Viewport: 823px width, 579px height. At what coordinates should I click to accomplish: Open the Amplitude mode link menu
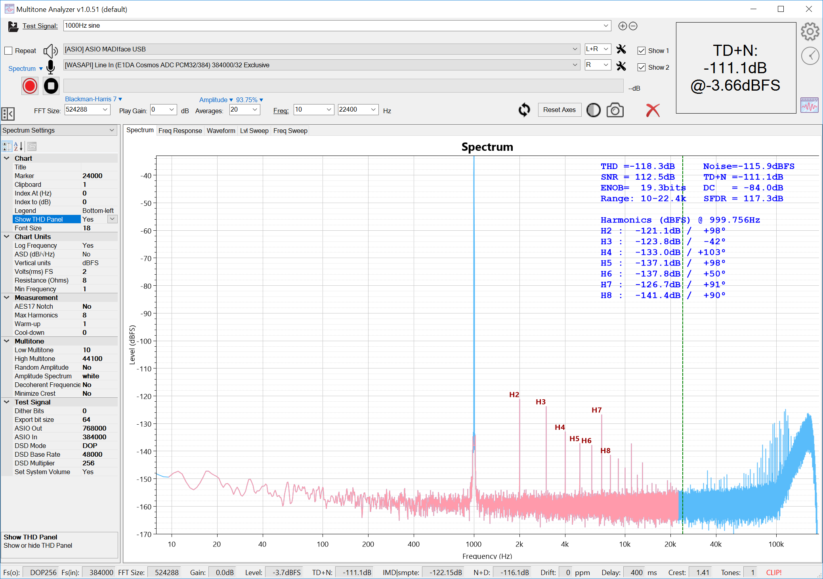point(216,100)
